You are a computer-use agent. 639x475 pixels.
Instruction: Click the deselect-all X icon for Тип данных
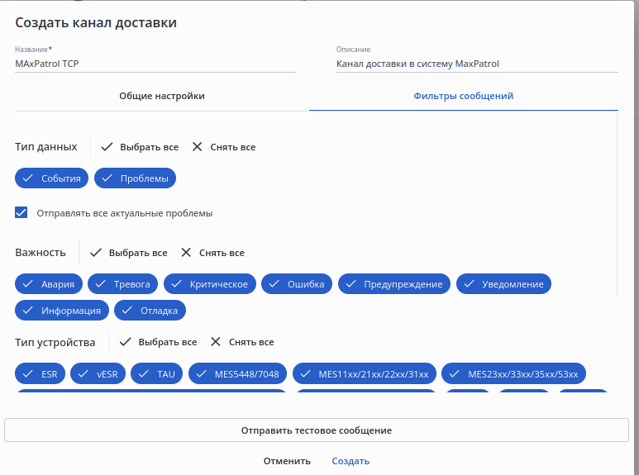(197, 147)
